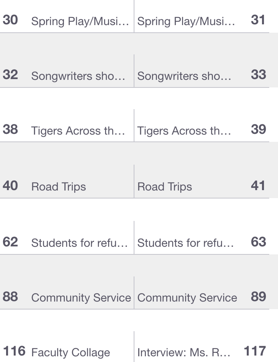The width and height of the screenshot is (278, 362).
Task: Open Songwriters entry next to page 33
Action: (184, 76)
